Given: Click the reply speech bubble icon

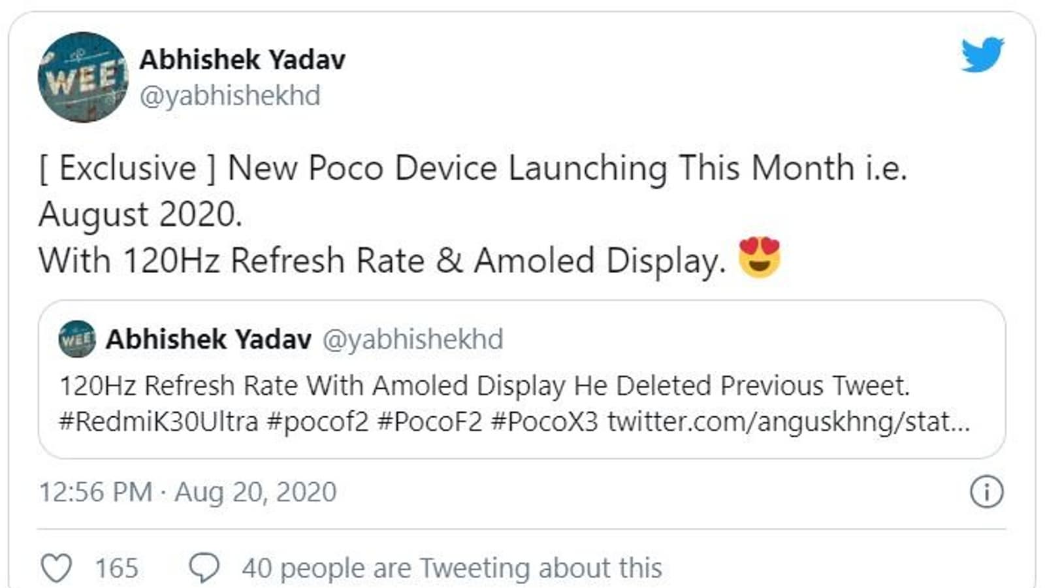Looking at the screenshot, I should pos(204,568).
